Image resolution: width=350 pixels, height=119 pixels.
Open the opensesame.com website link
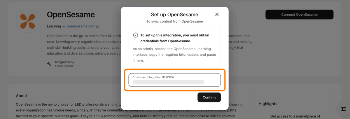click(x=81, y=26)
